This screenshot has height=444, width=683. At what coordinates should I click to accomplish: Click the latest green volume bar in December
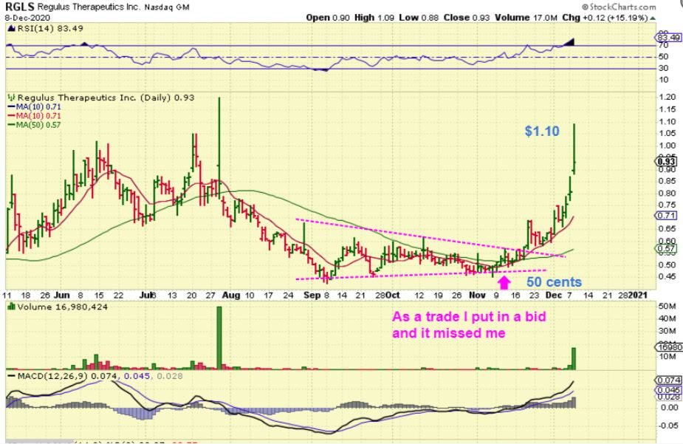pos(574,358)
